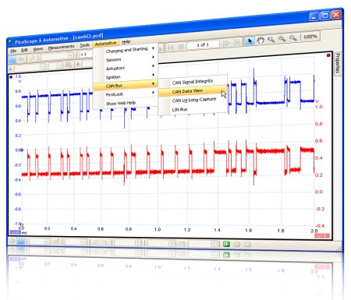Click the channel A letter button
The image size is (351, 300).
(11, 69)
